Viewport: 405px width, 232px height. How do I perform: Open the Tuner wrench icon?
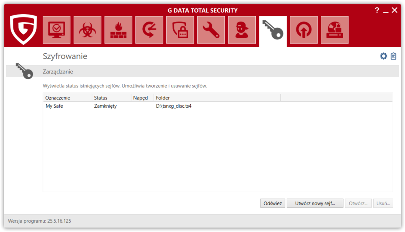[x=211, y=30]
